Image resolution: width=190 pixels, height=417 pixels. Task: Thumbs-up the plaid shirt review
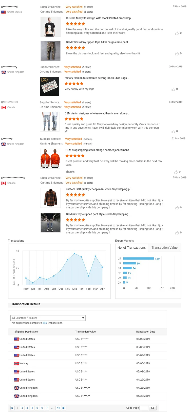[177, 208]
